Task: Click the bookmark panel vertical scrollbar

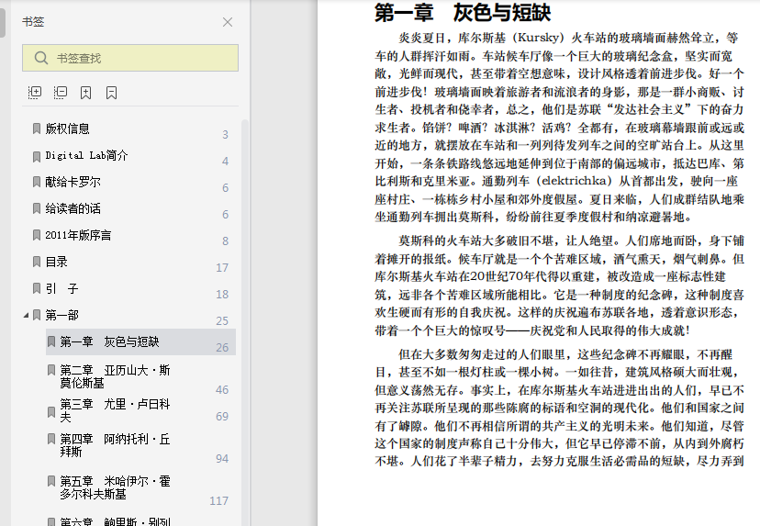Action: pos(245,322)
